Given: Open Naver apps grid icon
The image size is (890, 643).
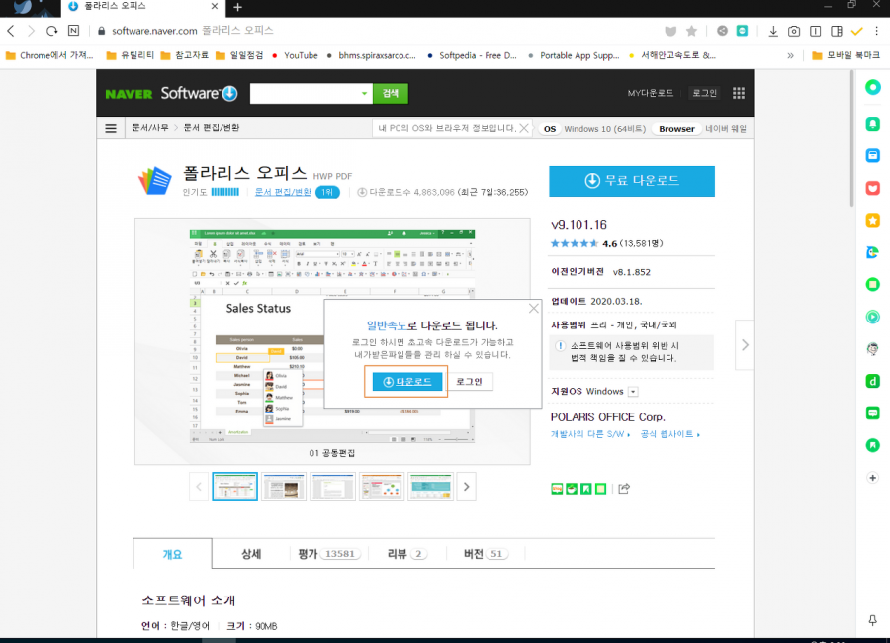Looking at the screenshot, I should click(x=739, y=93).
